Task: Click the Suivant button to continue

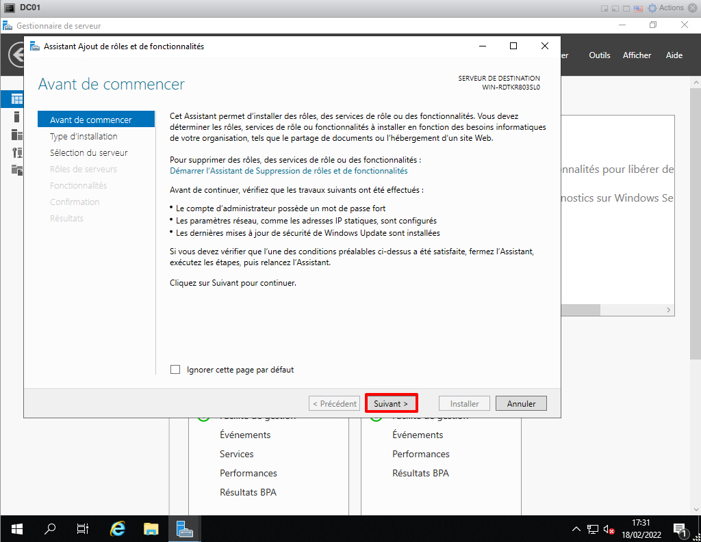Action: [391, 403]
